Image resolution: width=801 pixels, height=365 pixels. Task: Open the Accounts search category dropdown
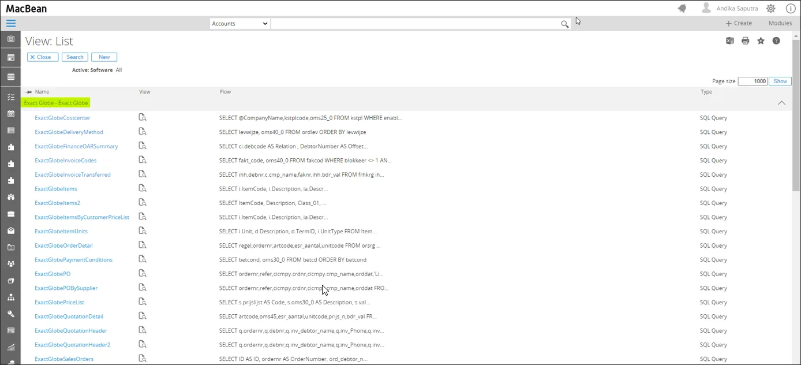click(x=239, y=24)
